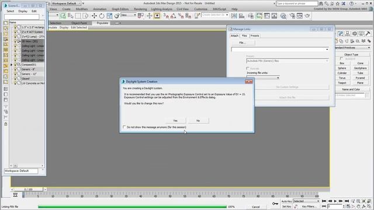Toggle the Angle Snap icon
374x210 pixels.
click(174, 16)
